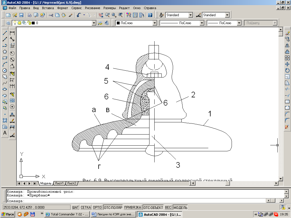Click the Move tool icon
Image resolution: width=291 pixels, height=218 pixels.
point(287,64)
